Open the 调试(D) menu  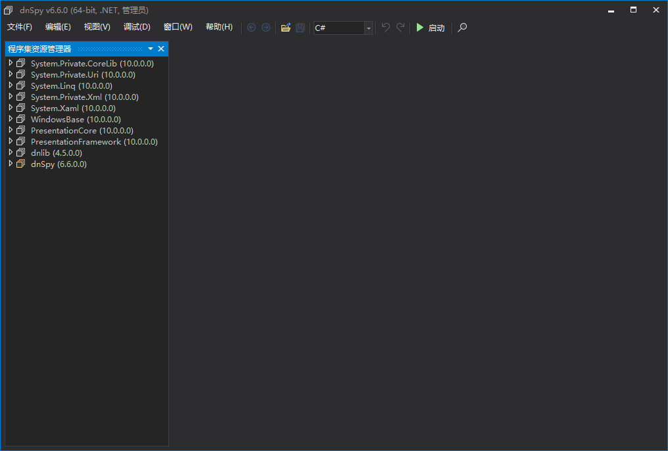pyautogui.click(x=137, y=27)
